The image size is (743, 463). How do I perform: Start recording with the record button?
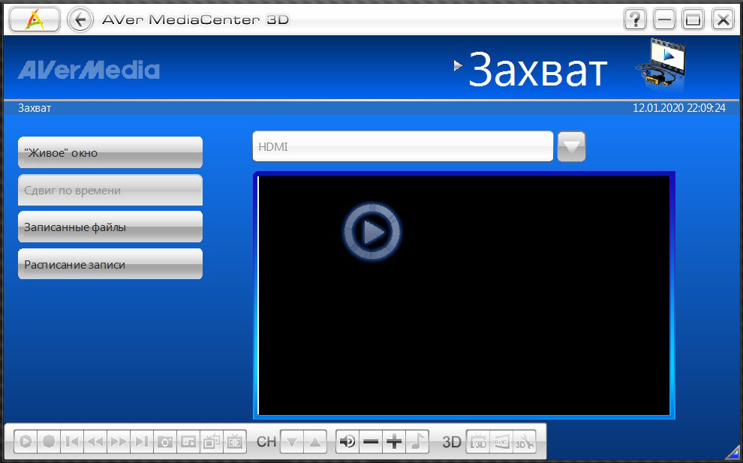[x=49, y=442]
